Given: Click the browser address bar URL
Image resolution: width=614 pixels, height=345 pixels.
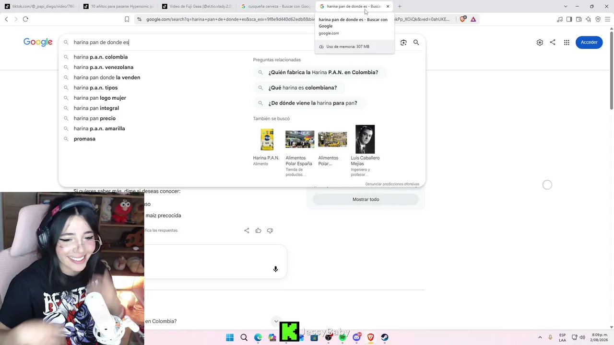Looking at the screenshot, I should click(297, 19).
